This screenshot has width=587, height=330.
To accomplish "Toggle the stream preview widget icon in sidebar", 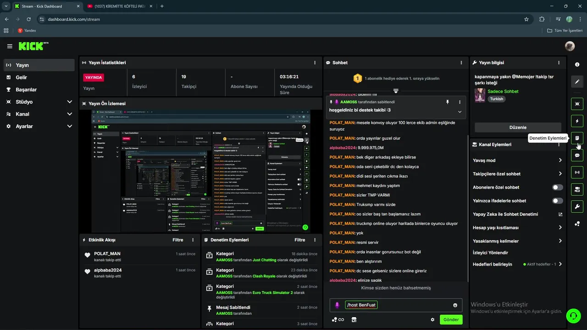I will pyautogui.click(x=577, y=104).
